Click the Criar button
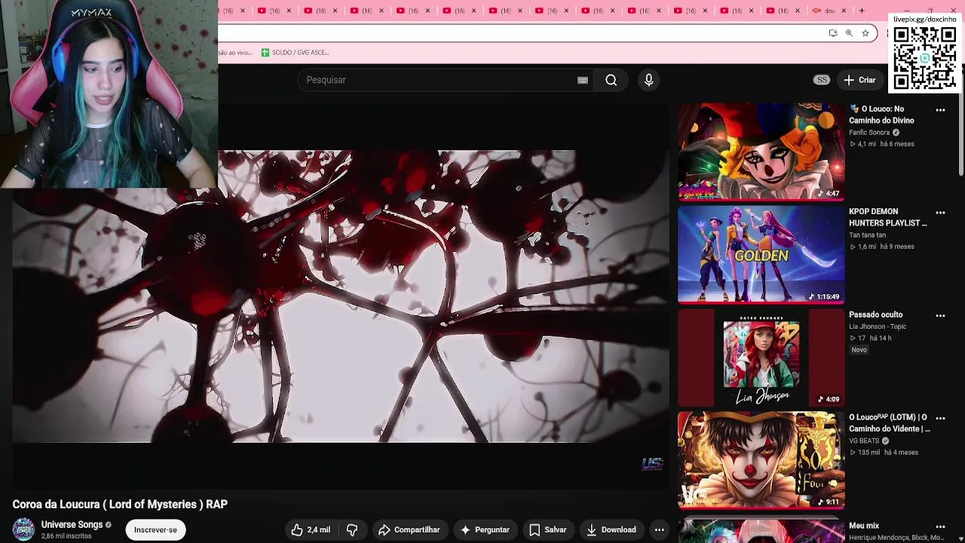 click(x=860, y=80)
